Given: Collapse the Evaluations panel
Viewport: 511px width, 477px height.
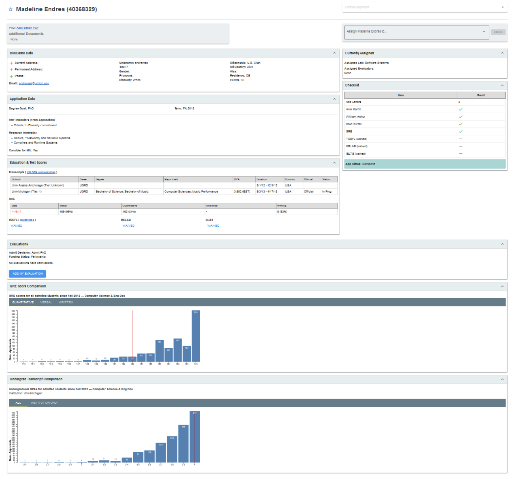Looking at the screenshot, I should pyautogui.click(x=502, y=244).
